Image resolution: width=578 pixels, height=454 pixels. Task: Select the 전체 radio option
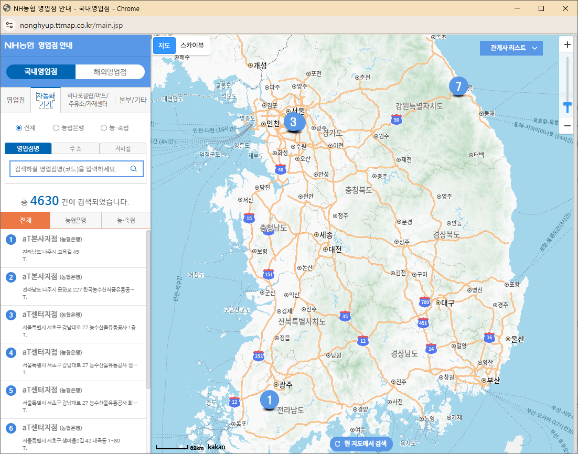19,128
